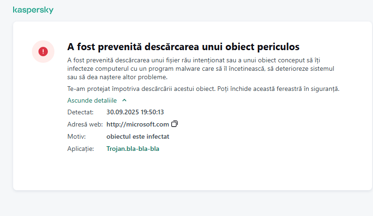This screenshot has width=373, height=216.
Task: Click the "A fost prevenită descărcarea" heading
Action: click(183, 47)
